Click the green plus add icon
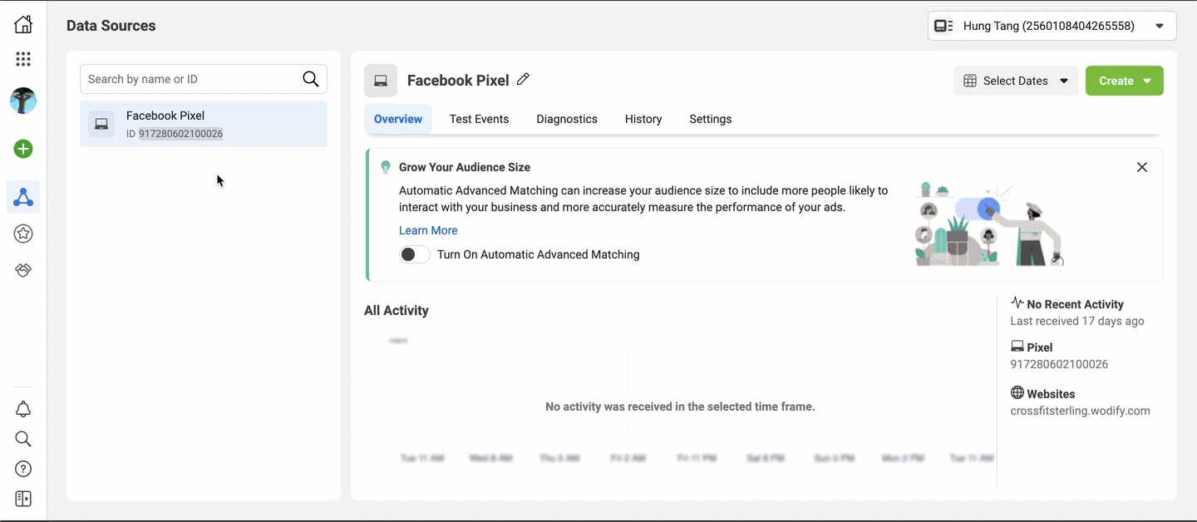The height and width of the screenshot is (522, 1197). (x=23, y=149)
